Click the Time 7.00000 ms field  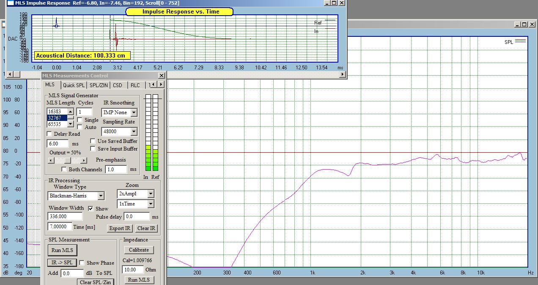coord(59,227)
